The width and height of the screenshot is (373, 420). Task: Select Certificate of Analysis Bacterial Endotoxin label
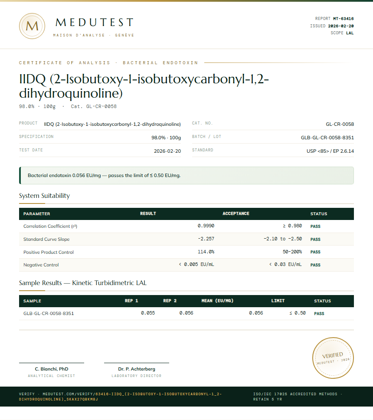(108, 62)
